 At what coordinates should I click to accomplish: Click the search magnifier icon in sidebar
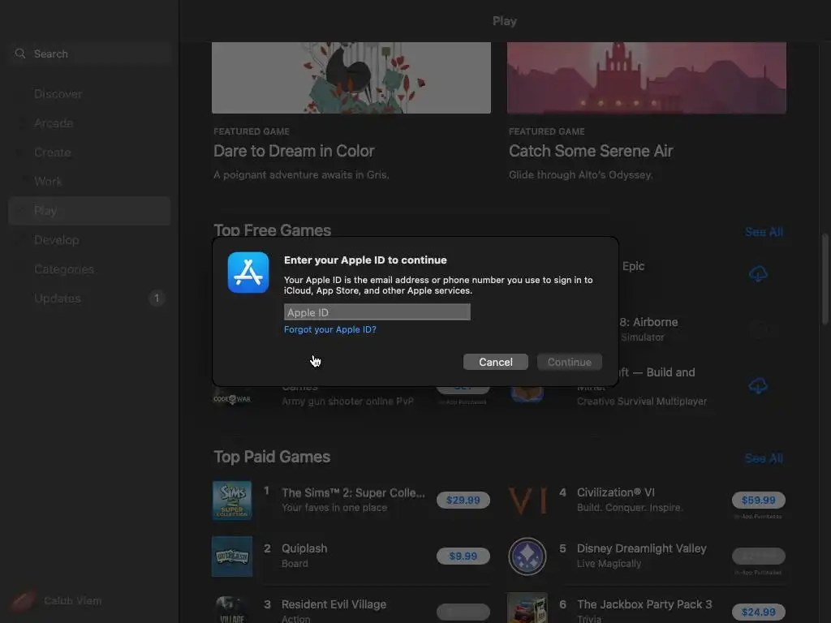[x=20, y=54]
